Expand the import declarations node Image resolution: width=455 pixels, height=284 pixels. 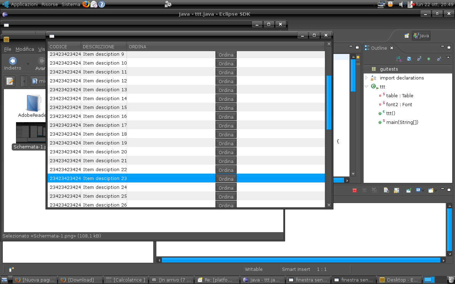point(366,78)
